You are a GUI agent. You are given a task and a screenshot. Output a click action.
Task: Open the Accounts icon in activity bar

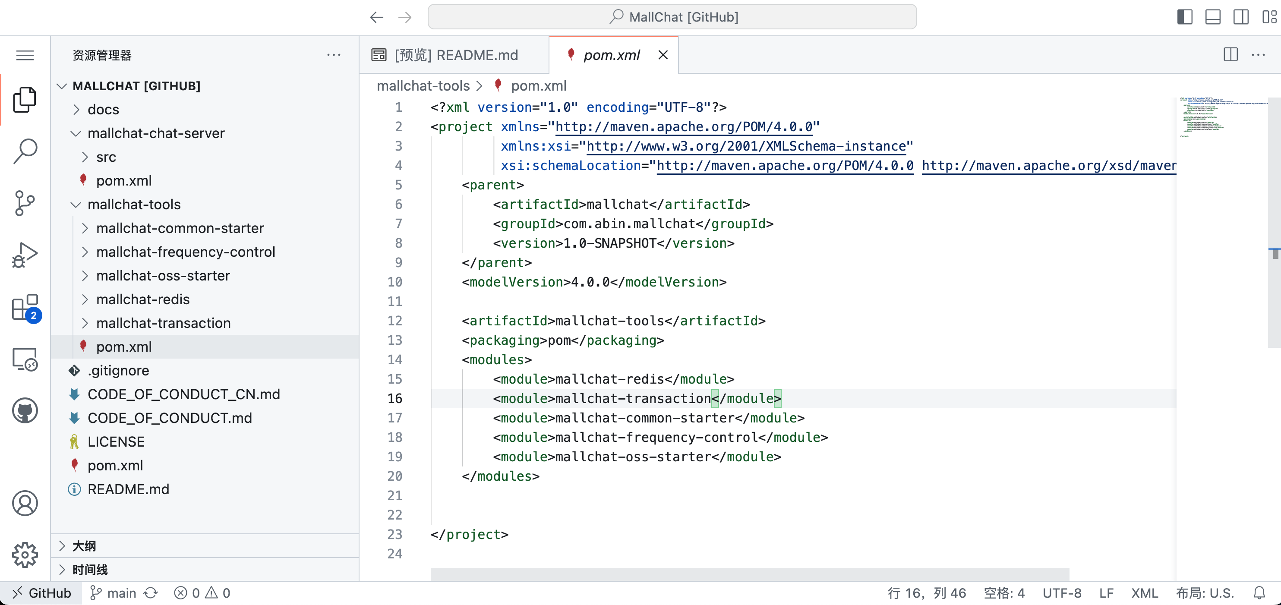pos(25,503)
